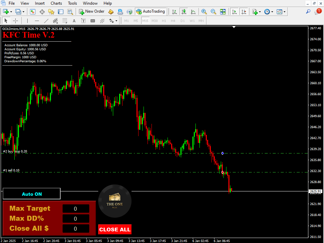Click the Periods clock icon
Viewport: 324px width, 243px height.
click(x=267, y=12)
